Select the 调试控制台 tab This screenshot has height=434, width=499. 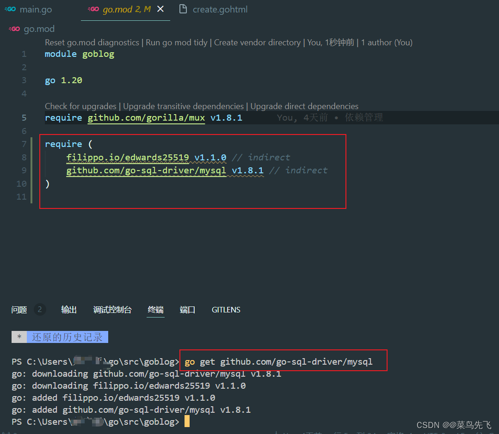click(x=112, y=309)
